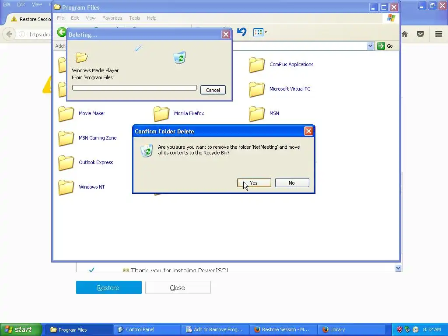Open the Firefox hamburger menu

(x=439, y=34)
